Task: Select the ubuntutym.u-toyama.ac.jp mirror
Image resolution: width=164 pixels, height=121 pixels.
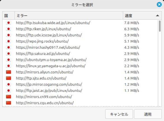Action: (x=80, y=60)
